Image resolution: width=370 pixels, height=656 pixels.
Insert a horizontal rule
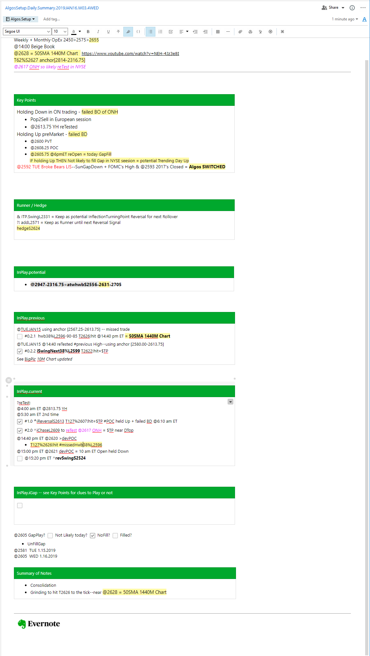pos(228,32)
